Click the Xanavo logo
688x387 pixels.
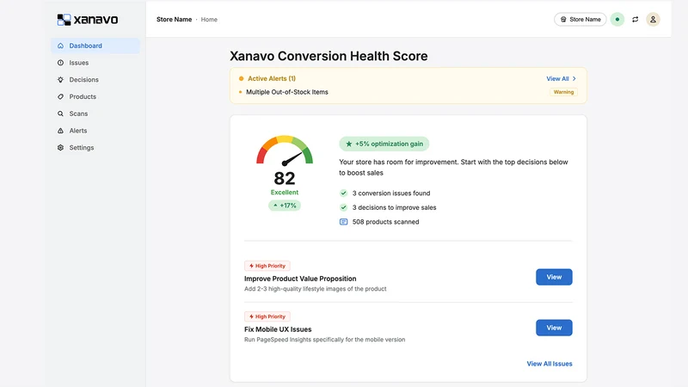[88, 19]
